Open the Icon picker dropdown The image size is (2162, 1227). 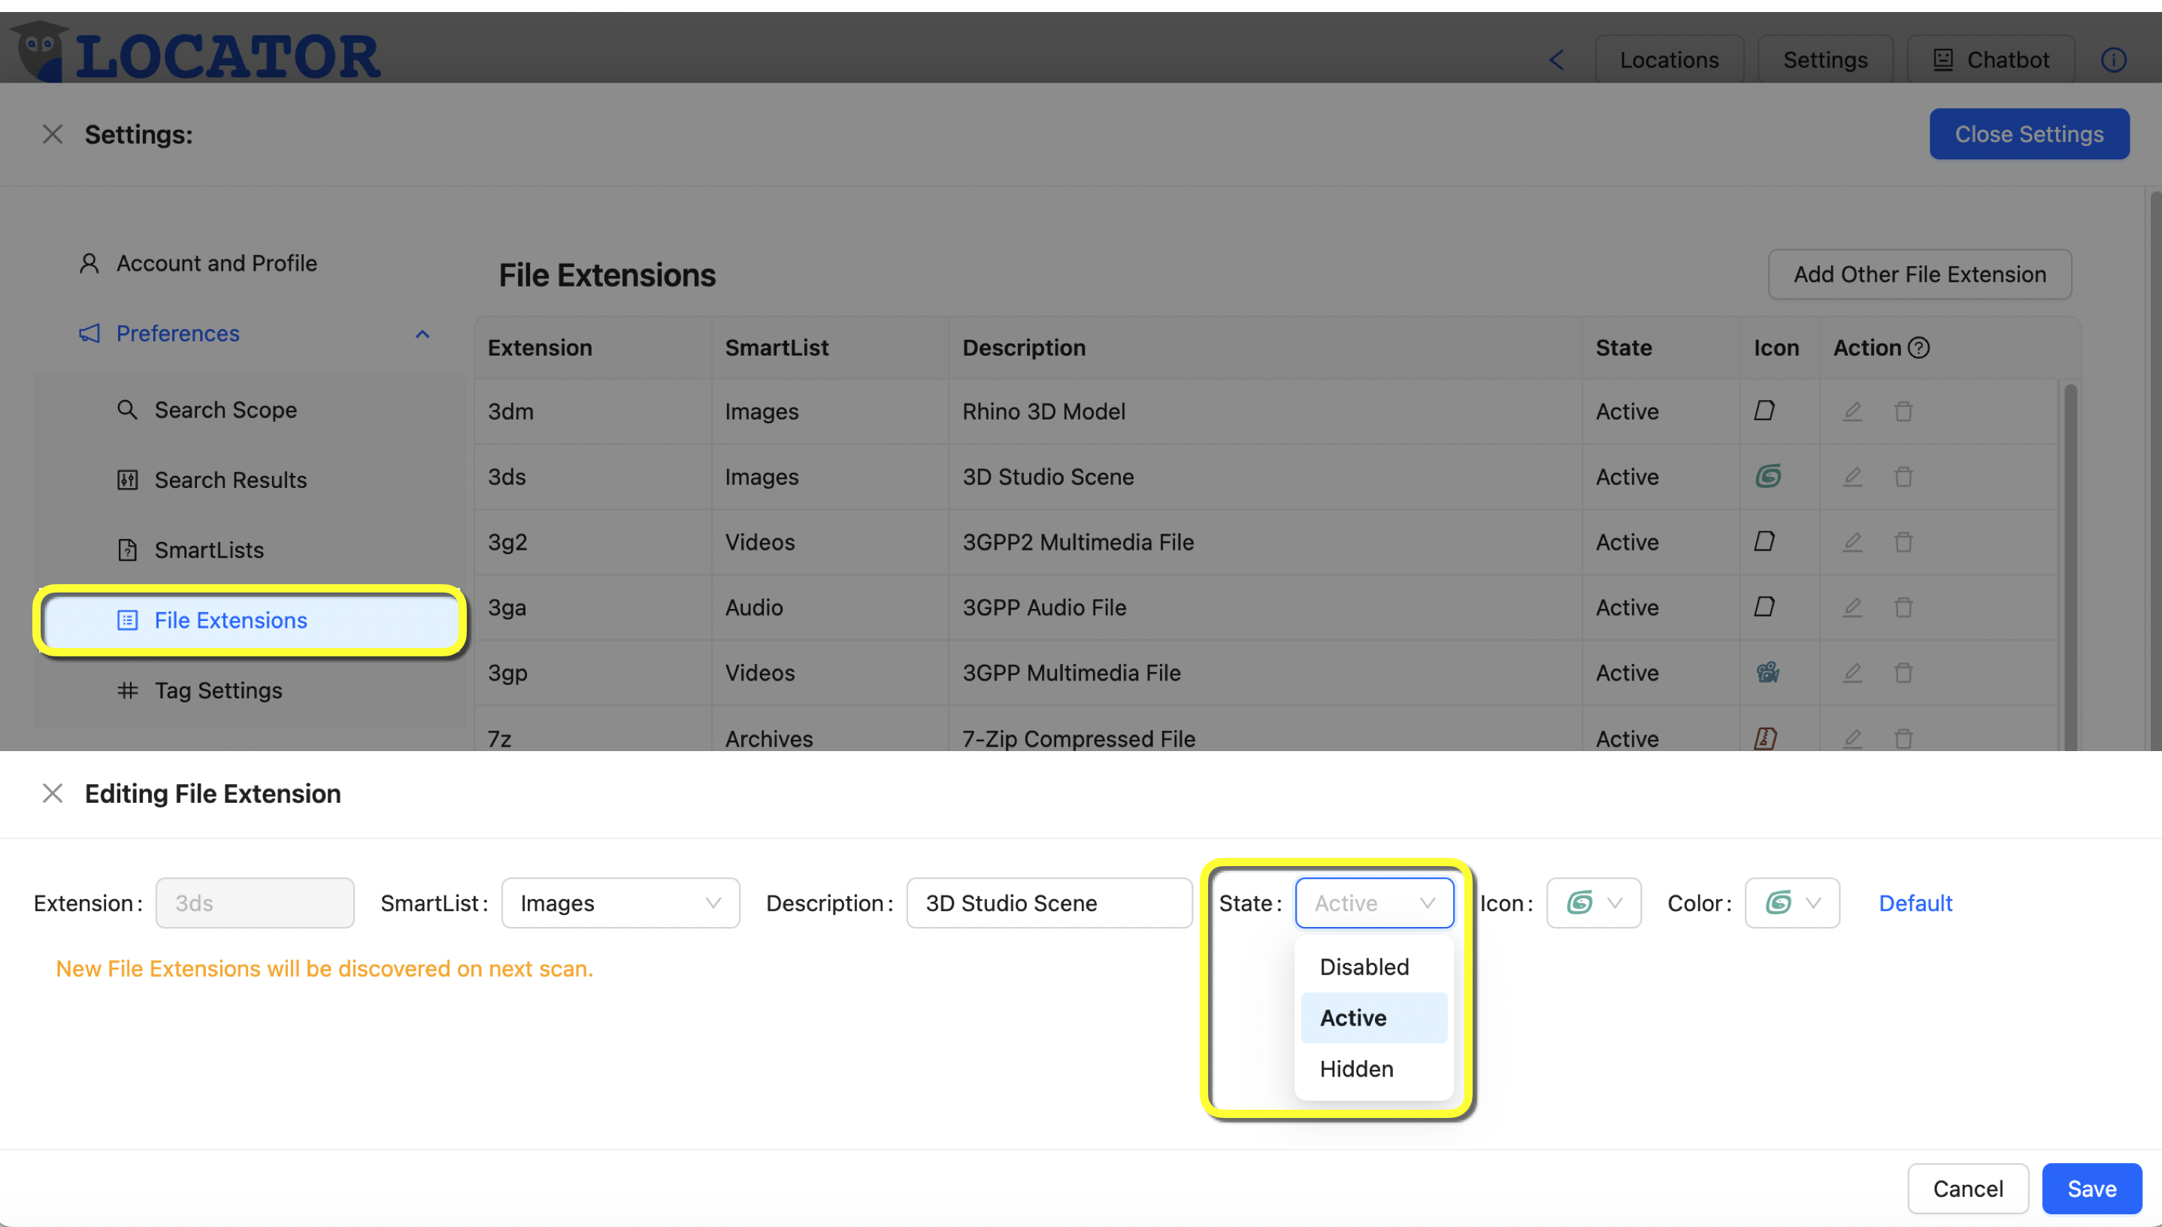[x=1593, y=902]
